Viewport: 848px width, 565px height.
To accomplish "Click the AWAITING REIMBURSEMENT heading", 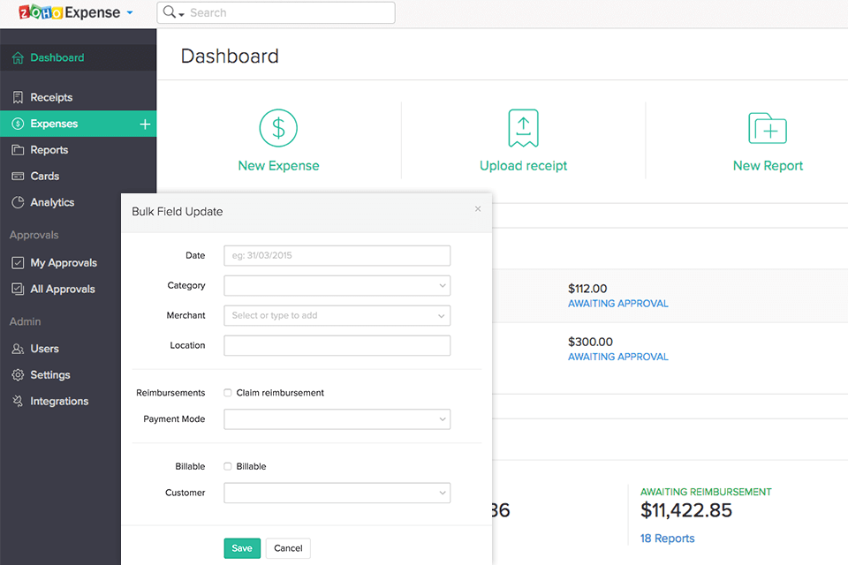I will coord(706,492).
